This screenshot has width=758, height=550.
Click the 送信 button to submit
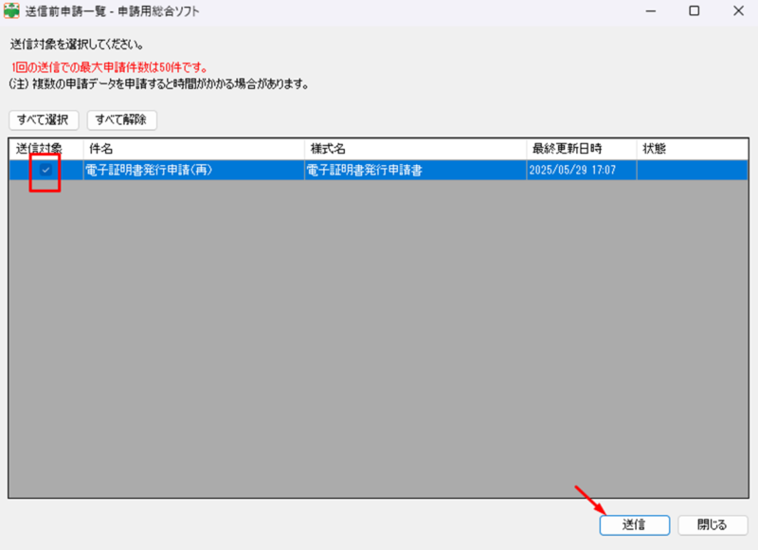[634, 524]
